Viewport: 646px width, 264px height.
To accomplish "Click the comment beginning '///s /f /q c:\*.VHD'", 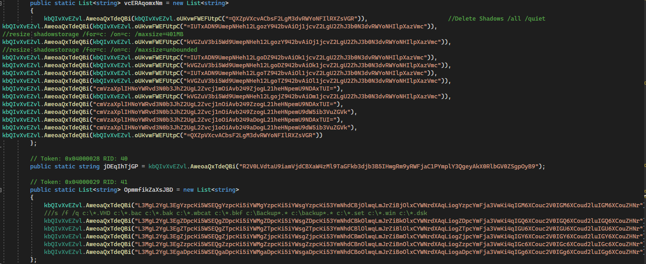I will (235, 213).
